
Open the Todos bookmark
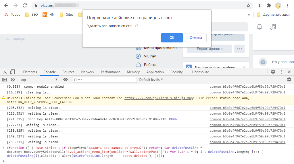tap(12, 15)
